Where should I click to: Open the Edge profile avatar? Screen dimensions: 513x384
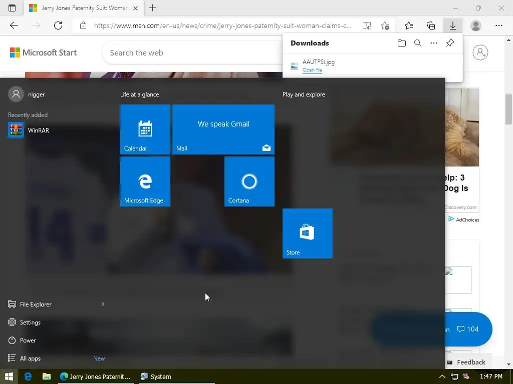pyautogui.click(x=476, y=25)
